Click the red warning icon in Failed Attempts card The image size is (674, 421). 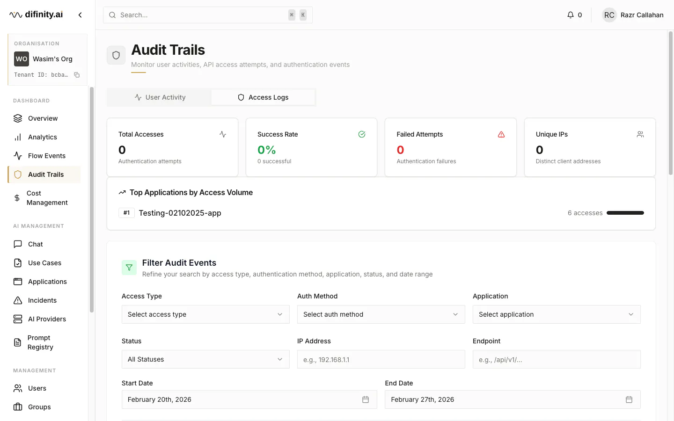click(501, 134)
